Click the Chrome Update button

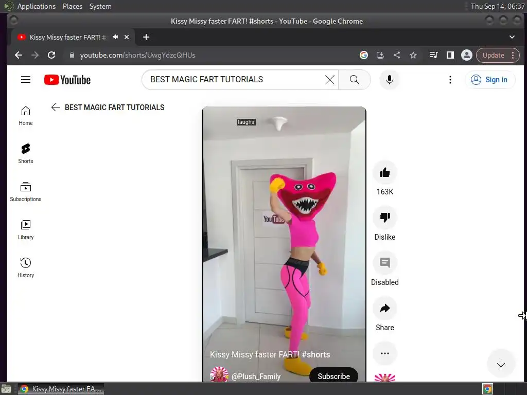[494, 55]
